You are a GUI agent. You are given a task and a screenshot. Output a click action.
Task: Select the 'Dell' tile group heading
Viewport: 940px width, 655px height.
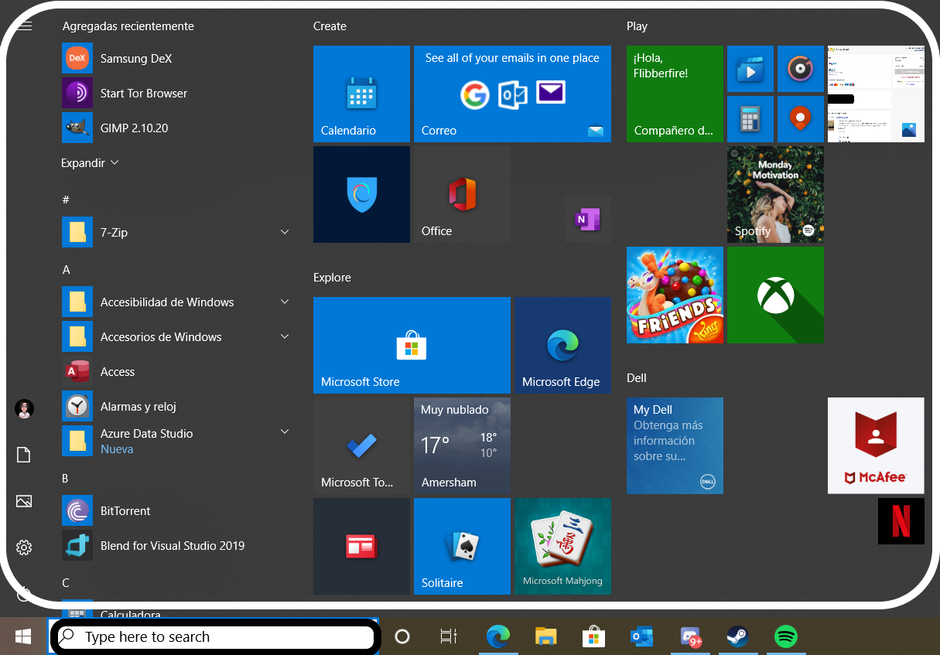[x=637, y=378]
